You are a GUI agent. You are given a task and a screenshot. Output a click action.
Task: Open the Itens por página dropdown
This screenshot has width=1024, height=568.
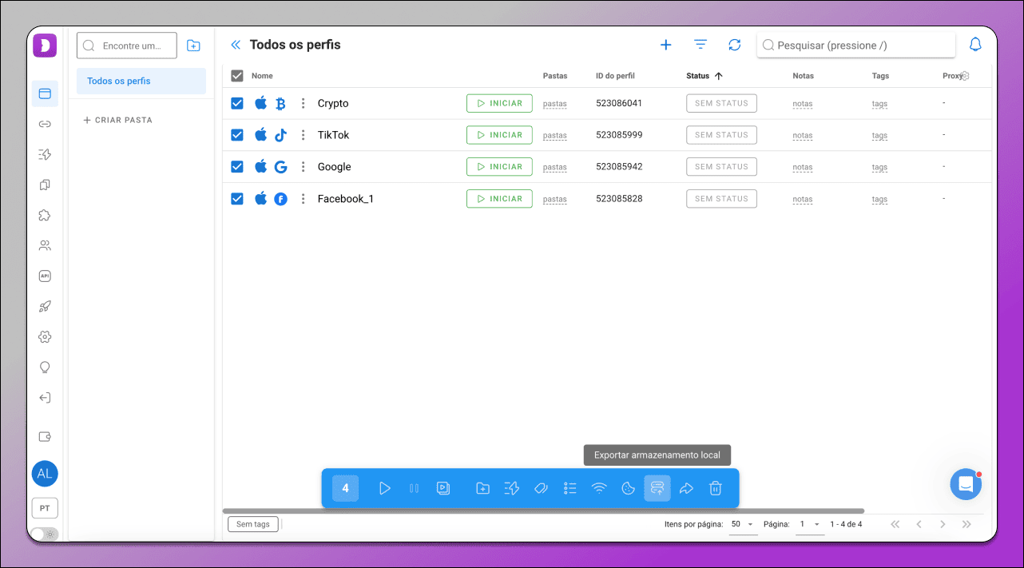click(x=743, y=524)
